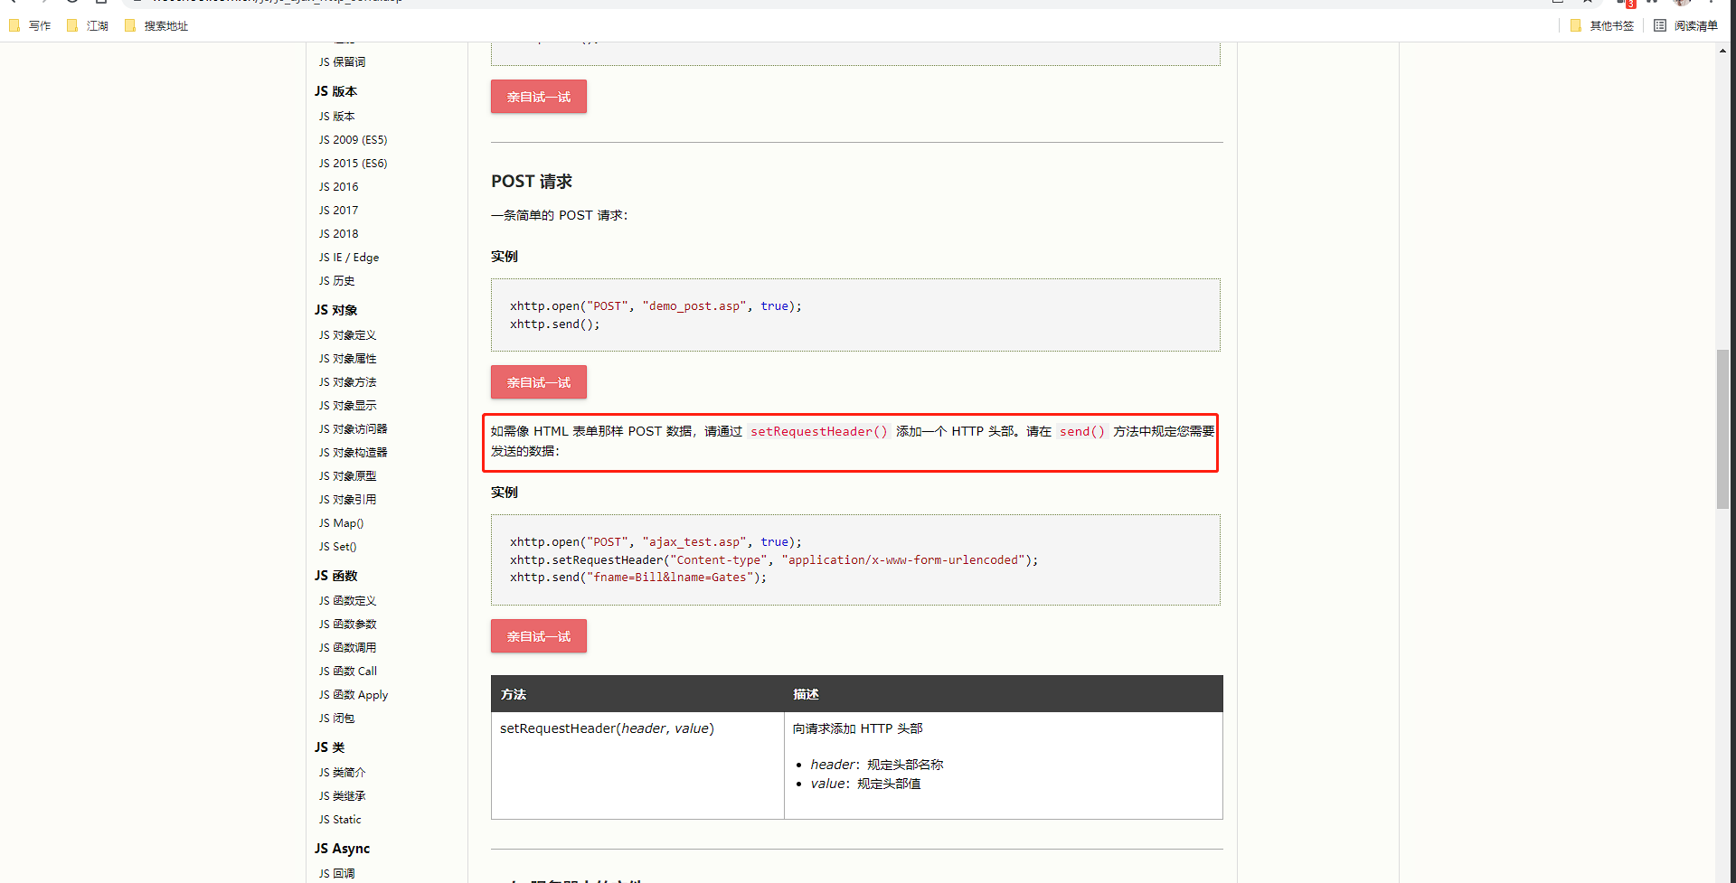Image resolution: width=1736 pixels, height=883 pixels.
Task: Navigate to JS 对象方法
Action: (347, 382)
